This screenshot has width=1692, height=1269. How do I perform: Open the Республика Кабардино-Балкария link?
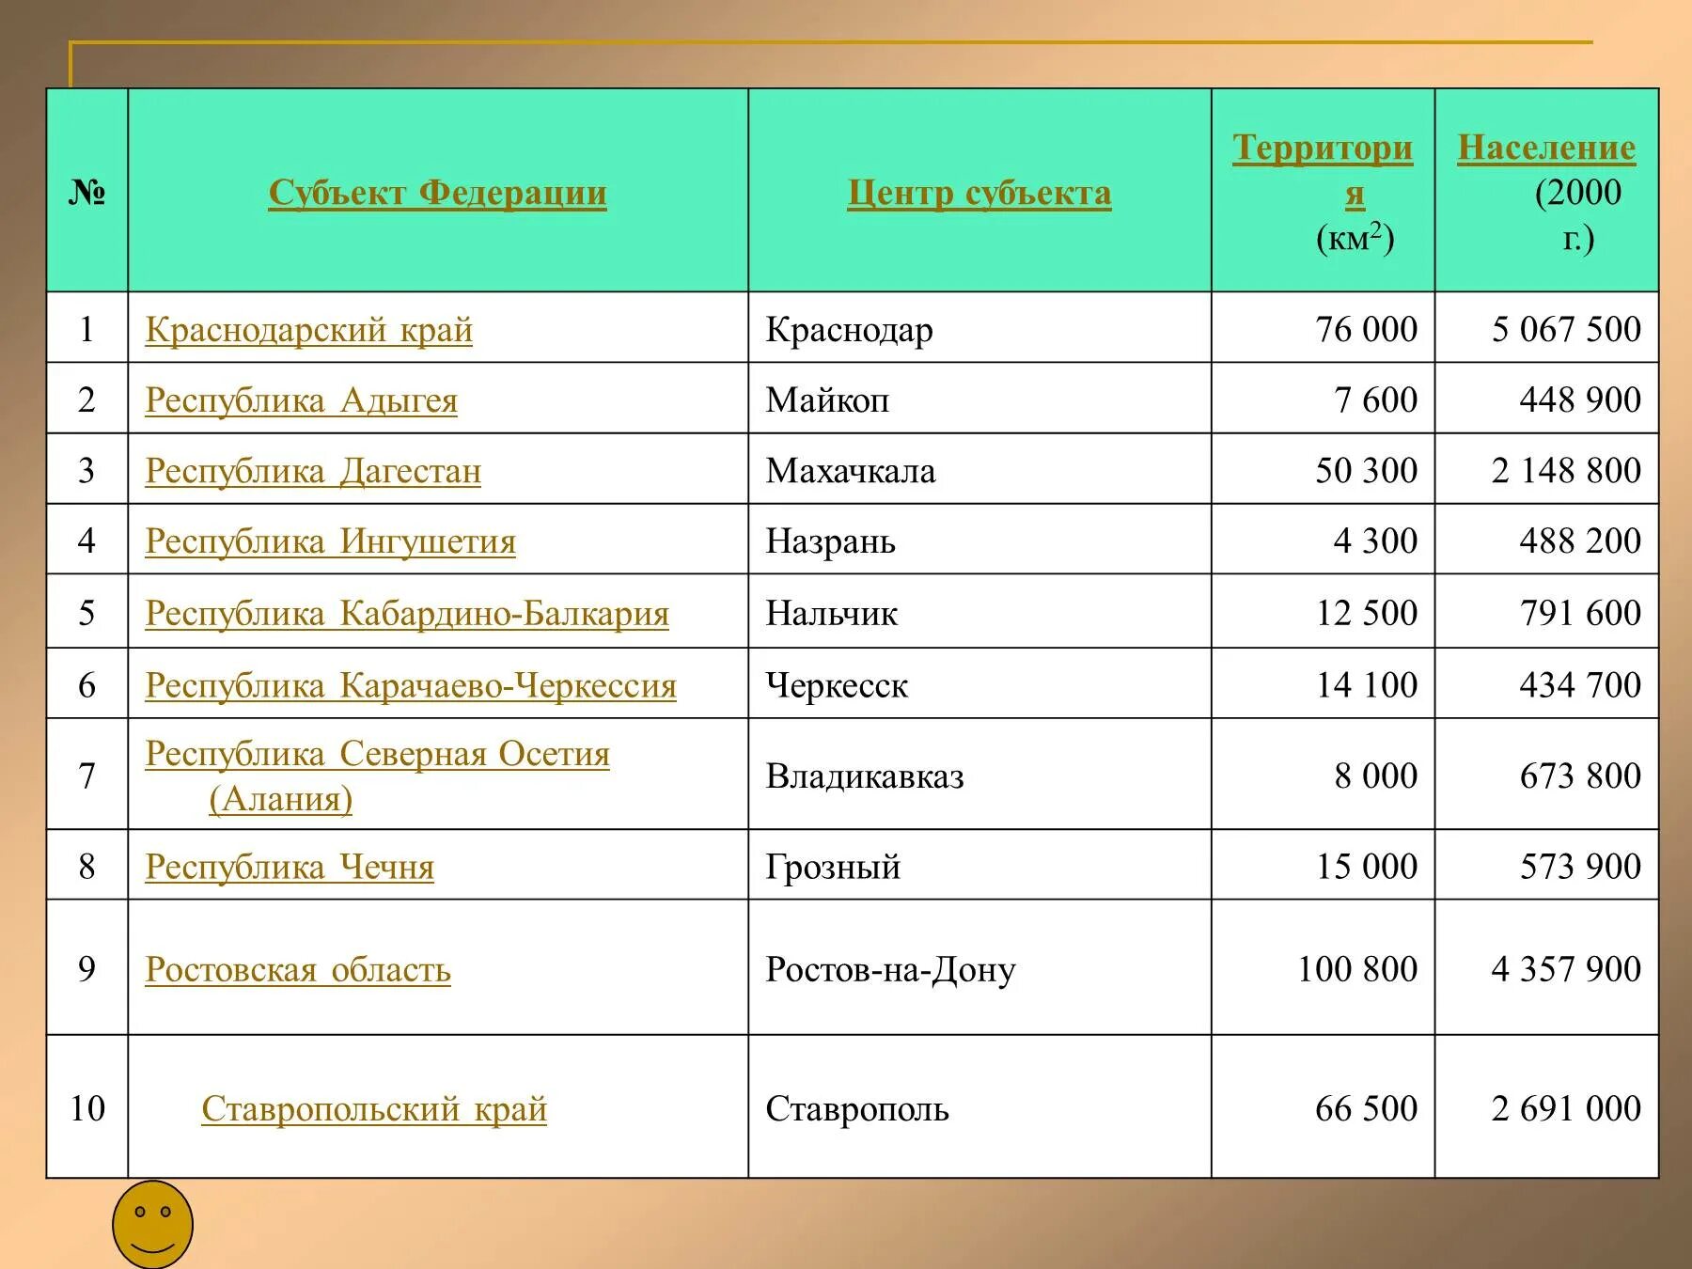(407, 614)
